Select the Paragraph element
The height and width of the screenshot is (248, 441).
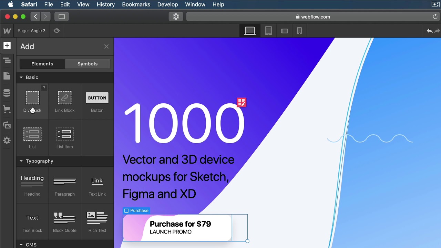(65, 185)
